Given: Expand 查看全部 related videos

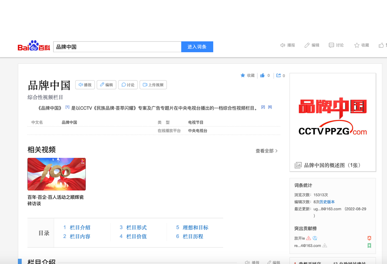Looking at the screenshot, I should pos(266,151).
